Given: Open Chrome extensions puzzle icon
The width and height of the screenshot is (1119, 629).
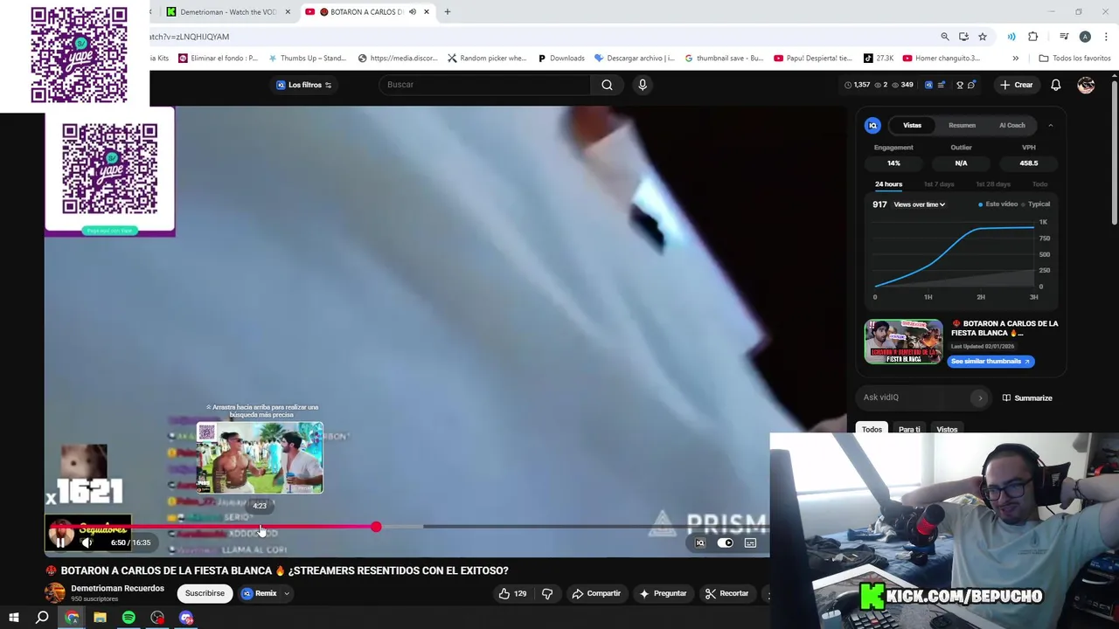Looking at the screenshot, I should (1033, 37).
